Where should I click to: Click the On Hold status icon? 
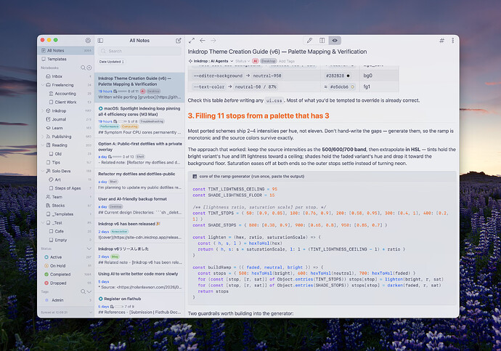(x=46, y=266)
